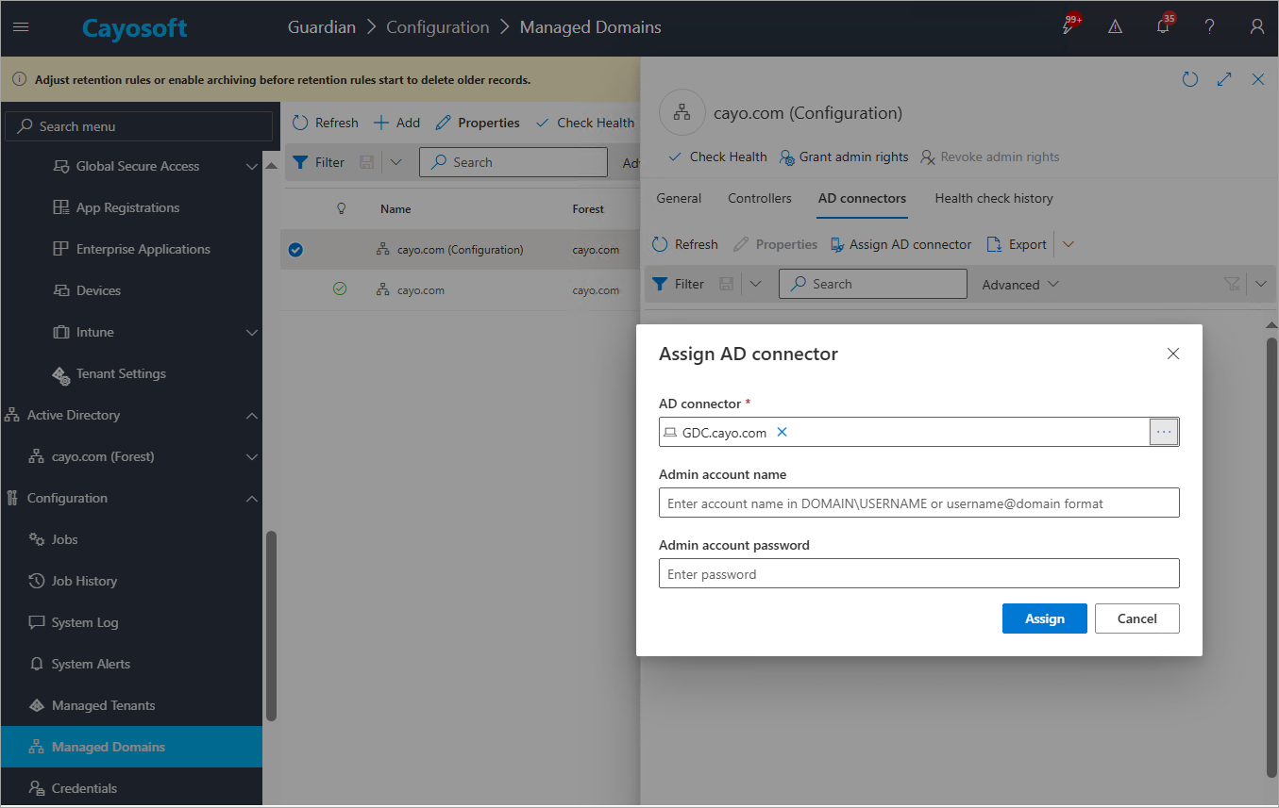
Task: Click the refresh icon in side panel header
Action: coord(1190,79)
